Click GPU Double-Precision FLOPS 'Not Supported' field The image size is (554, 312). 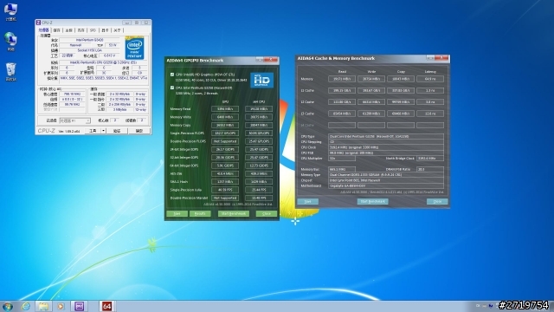[x=225, y=141]
